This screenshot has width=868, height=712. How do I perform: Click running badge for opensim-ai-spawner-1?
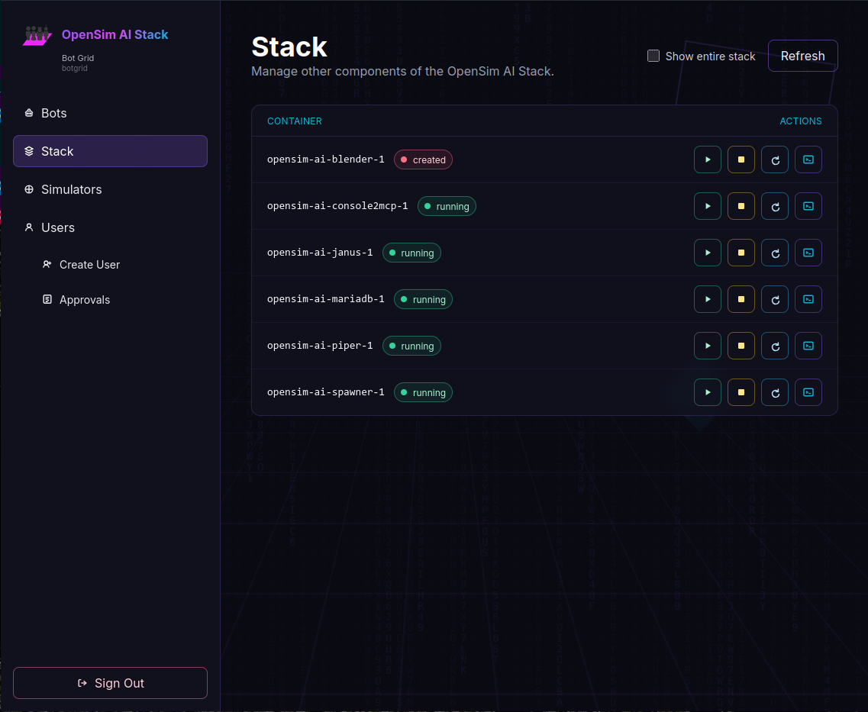[x=423, y=392]
